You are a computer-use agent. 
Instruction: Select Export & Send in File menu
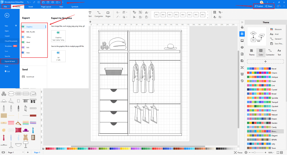10,61
